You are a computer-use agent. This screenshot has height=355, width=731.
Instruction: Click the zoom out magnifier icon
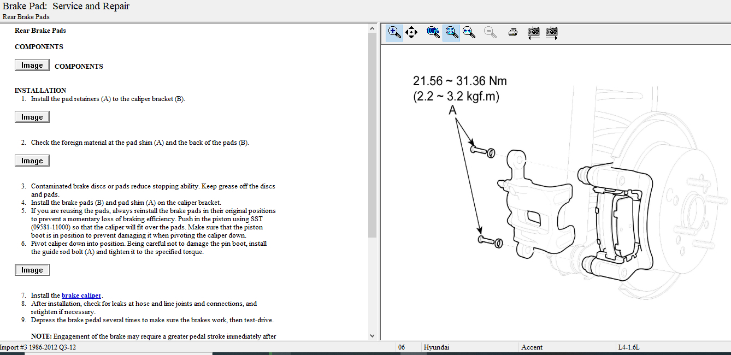pyautogui.click(x=490, y=32)
